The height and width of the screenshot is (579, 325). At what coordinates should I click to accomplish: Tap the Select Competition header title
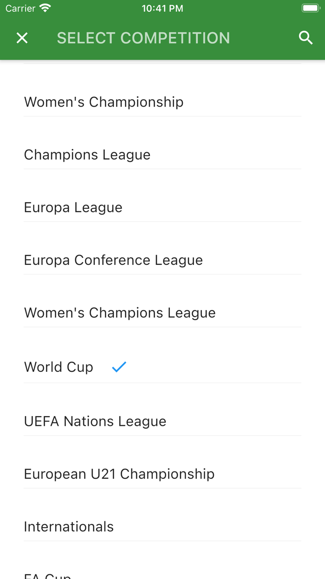[x=143, y=38]
